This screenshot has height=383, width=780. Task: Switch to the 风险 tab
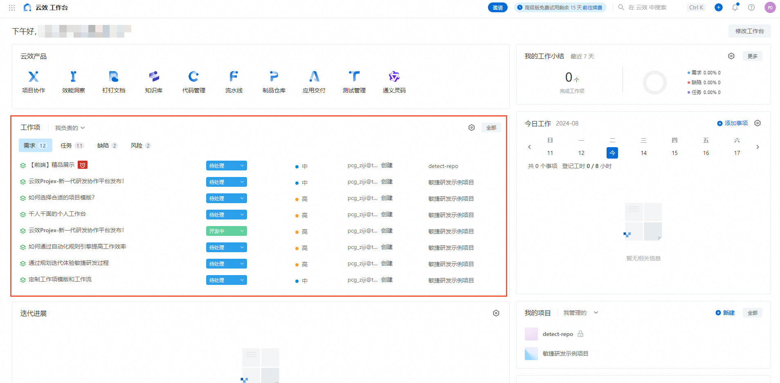click(x=141, y=146)
